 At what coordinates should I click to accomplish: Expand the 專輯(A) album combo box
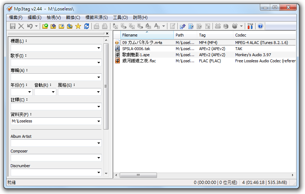point(99,77)
